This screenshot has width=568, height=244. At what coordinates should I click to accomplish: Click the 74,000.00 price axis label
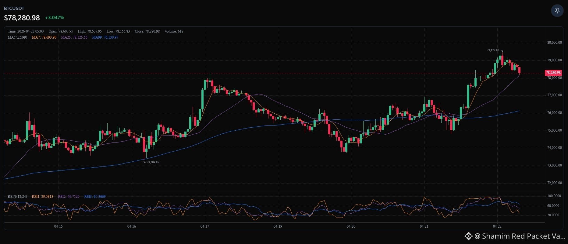click(555, 148)
